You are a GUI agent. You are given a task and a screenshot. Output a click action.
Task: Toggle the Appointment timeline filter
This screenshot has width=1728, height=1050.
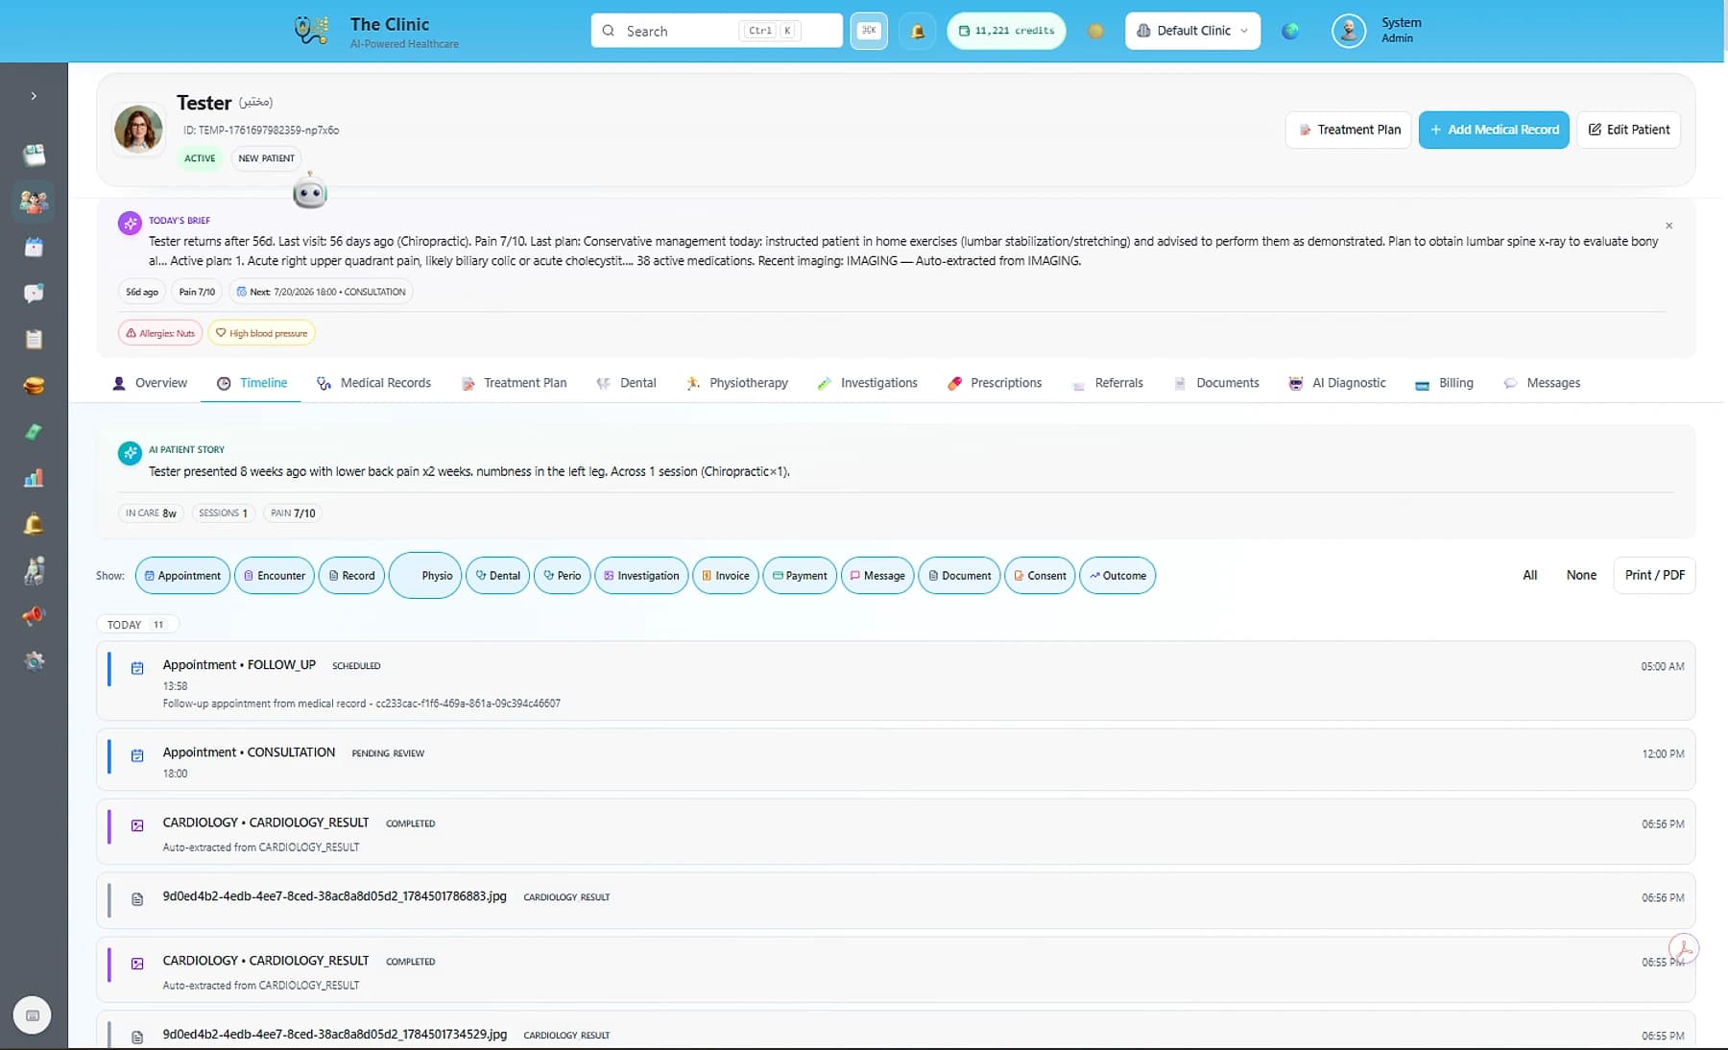point(182,576)
